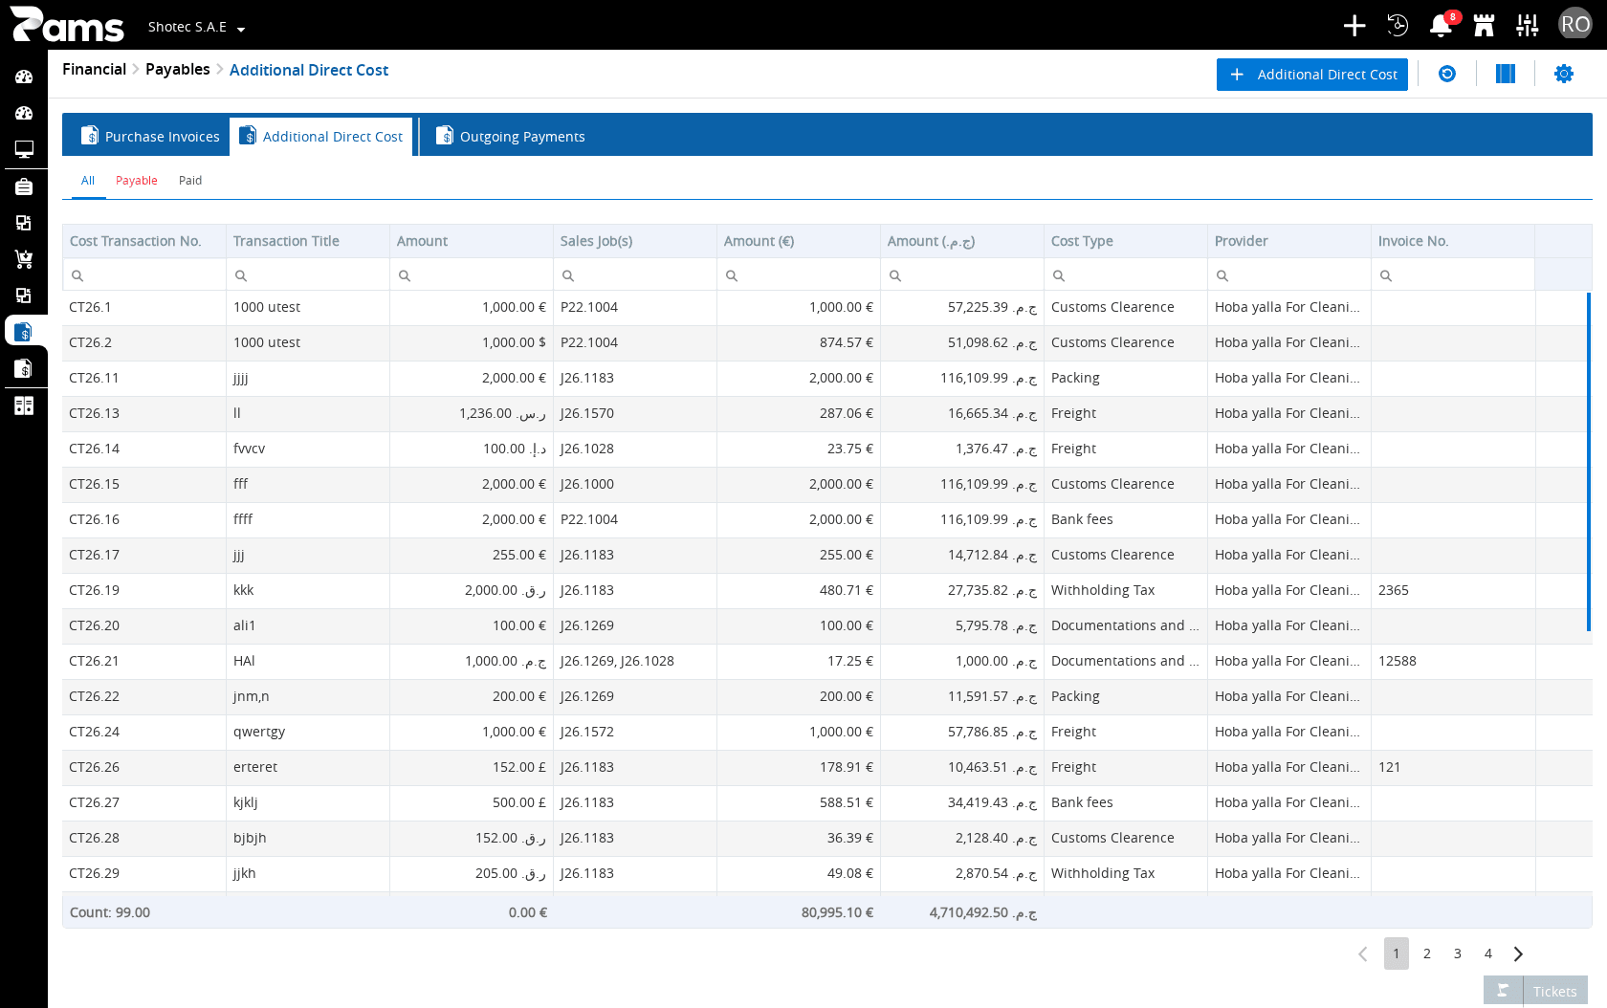Open the recent history clock icon
The width and height of the screenshot is (1607, 1008).
(1398, 26)
